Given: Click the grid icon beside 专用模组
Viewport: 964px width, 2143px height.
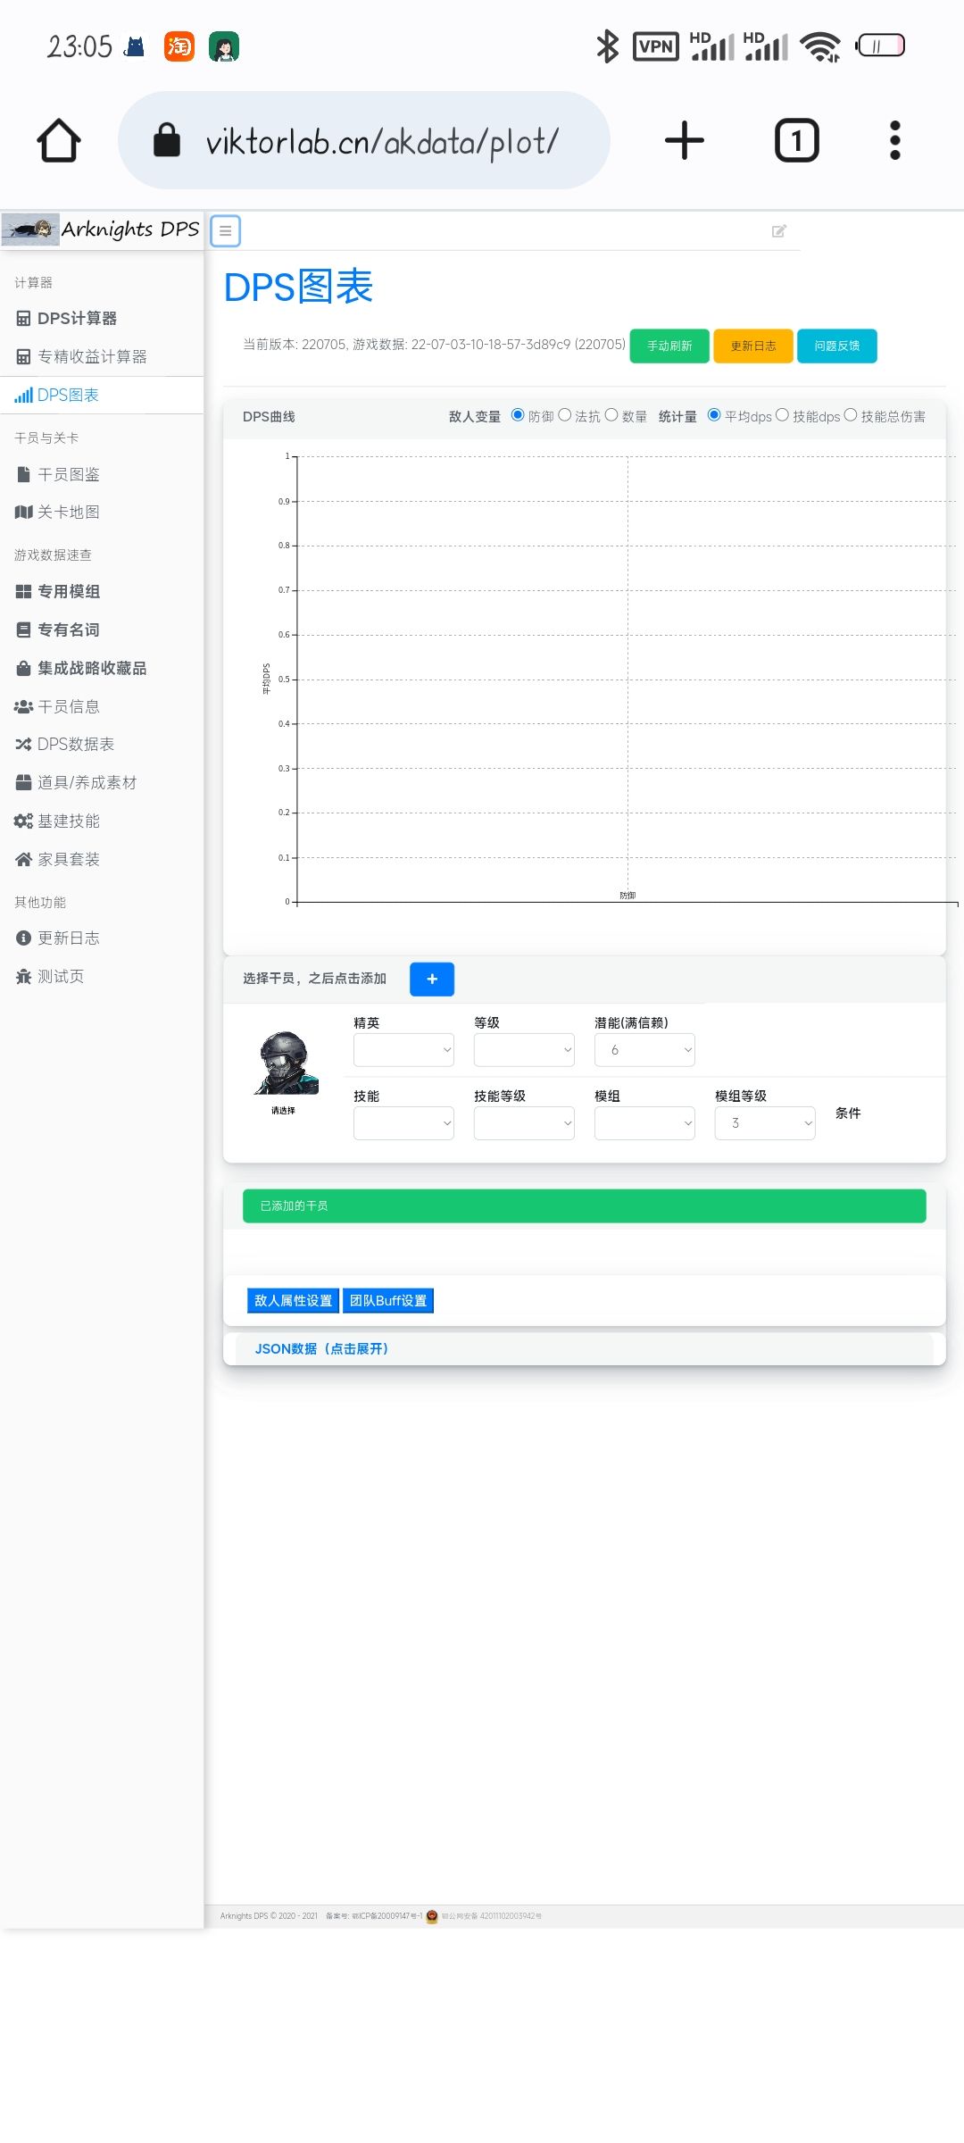Looking at the screenshot, I should pos(23,592).
